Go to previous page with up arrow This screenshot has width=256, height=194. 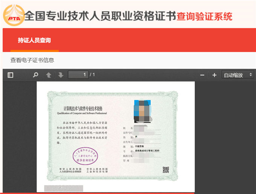(x=48, y=75)
